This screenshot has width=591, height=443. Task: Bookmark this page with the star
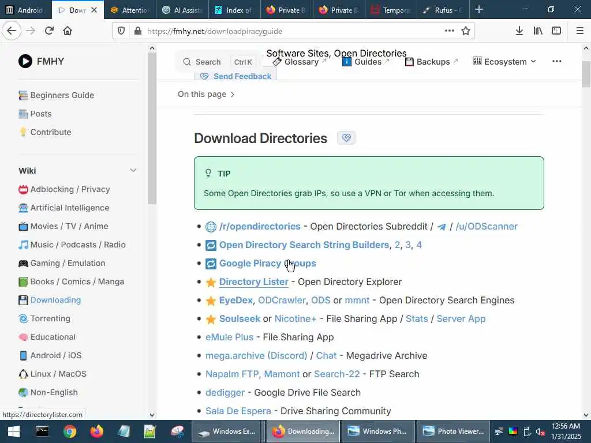pyautogui.click(x=466, y=31)
